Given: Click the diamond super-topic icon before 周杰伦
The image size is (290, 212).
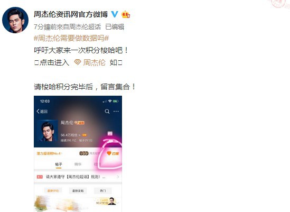Looking at the screenshot, I should click(x=78, y=62).
